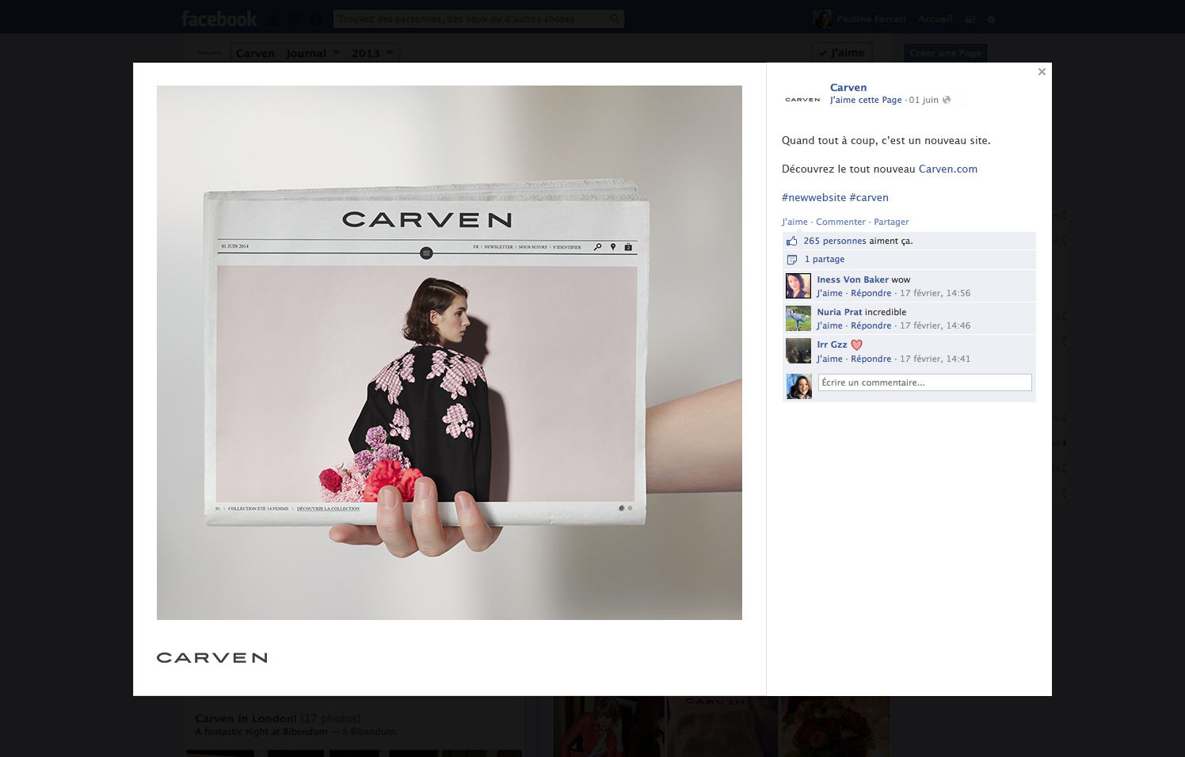Click the thumbs-up icon next to 265 personnes
The image size is (1185, 757).
[x=791, y=240]
